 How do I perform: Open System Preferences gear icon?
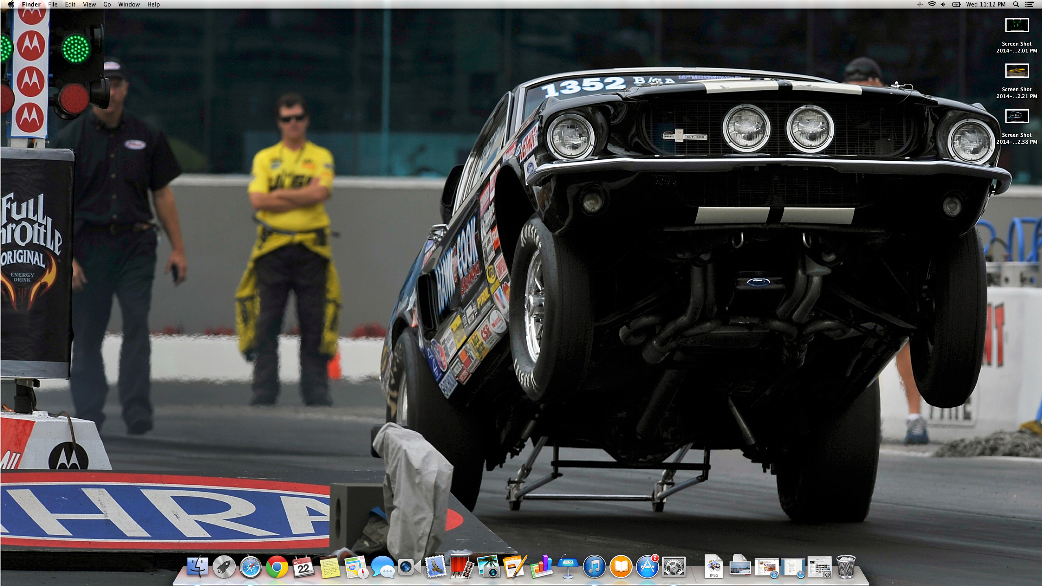point(674,566)
